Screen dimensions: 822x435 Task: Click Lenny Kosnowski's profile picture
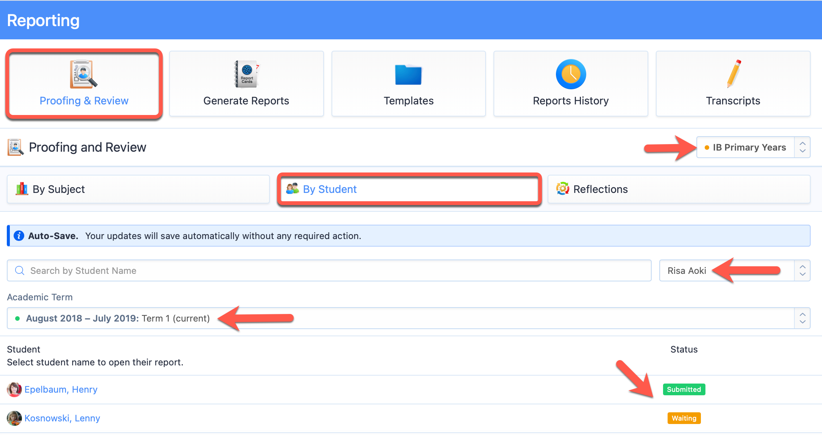click(14, 418)
